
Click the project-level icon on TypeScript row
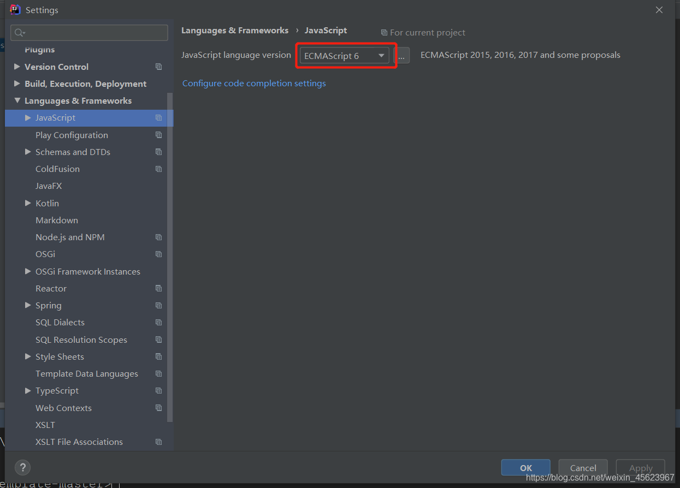[158, 391]
